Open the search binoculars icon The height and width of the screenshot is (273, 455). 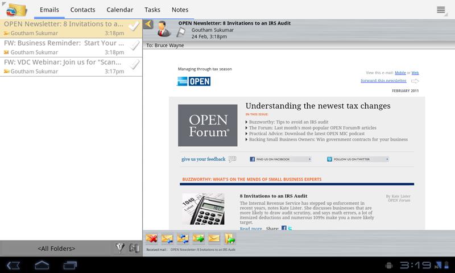coord(134,249)
